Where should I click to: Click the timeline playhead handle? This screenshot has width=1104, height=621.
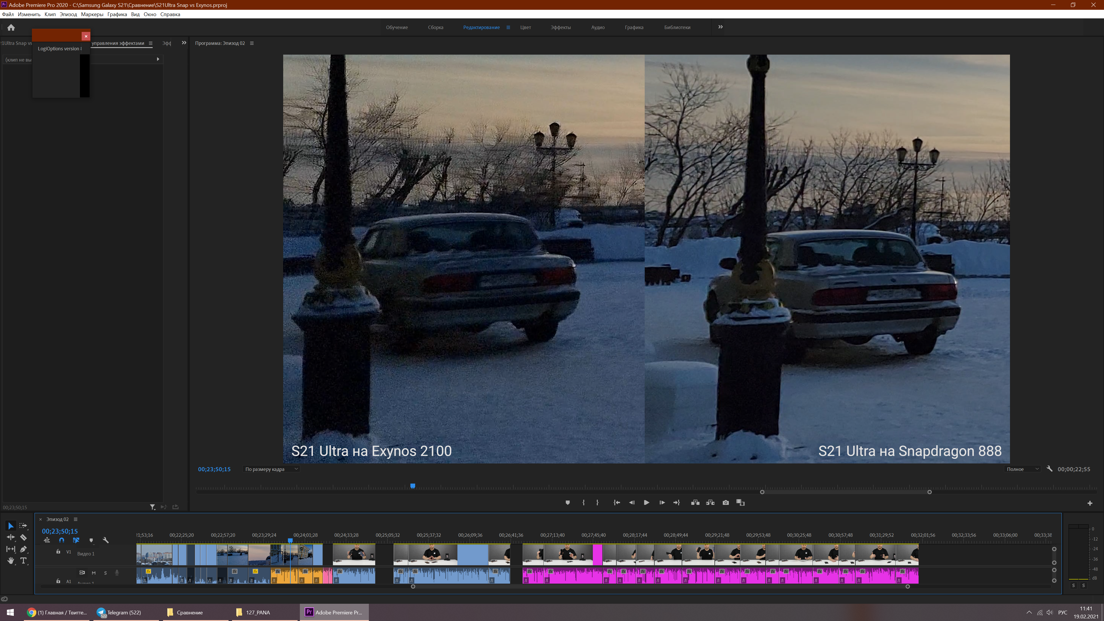click(290, 540)
